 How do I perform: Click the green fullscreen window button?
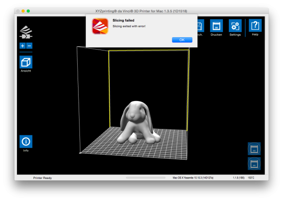tap(28, 11)
